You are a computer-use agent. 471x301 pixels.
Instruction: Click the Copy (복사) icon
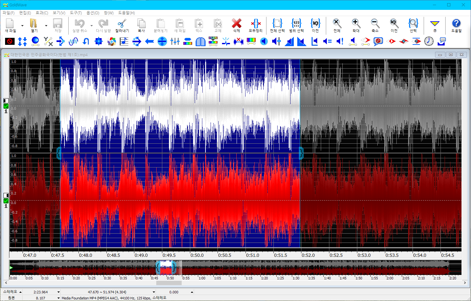click(x=141, y=24)
